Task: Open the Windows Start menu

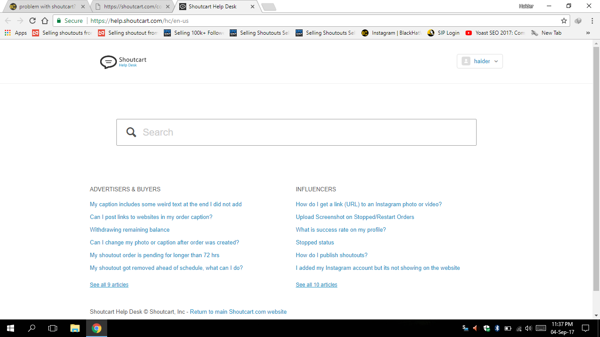Action: [11, 328]
